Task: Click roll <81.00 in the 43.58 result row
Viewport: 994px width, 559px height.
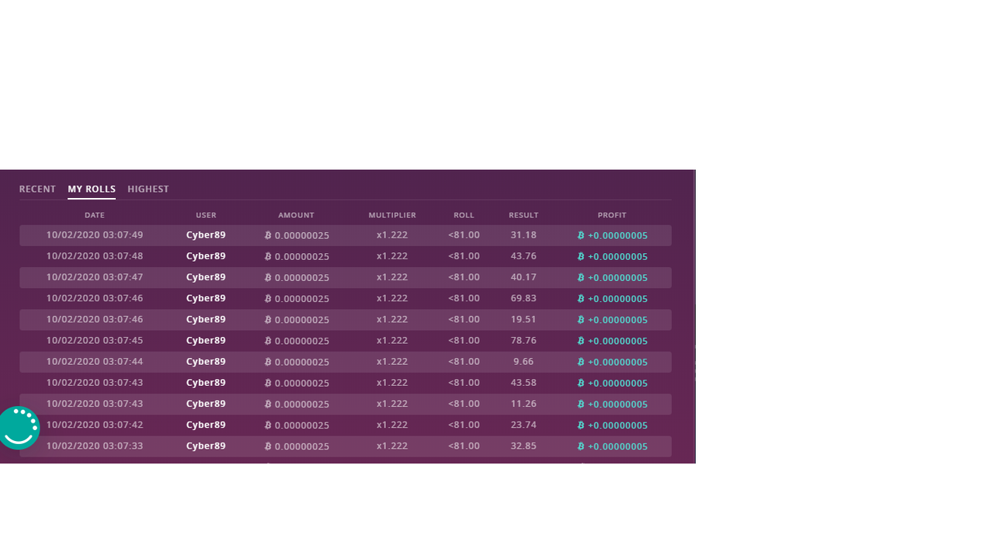Action: pos(464,382)
